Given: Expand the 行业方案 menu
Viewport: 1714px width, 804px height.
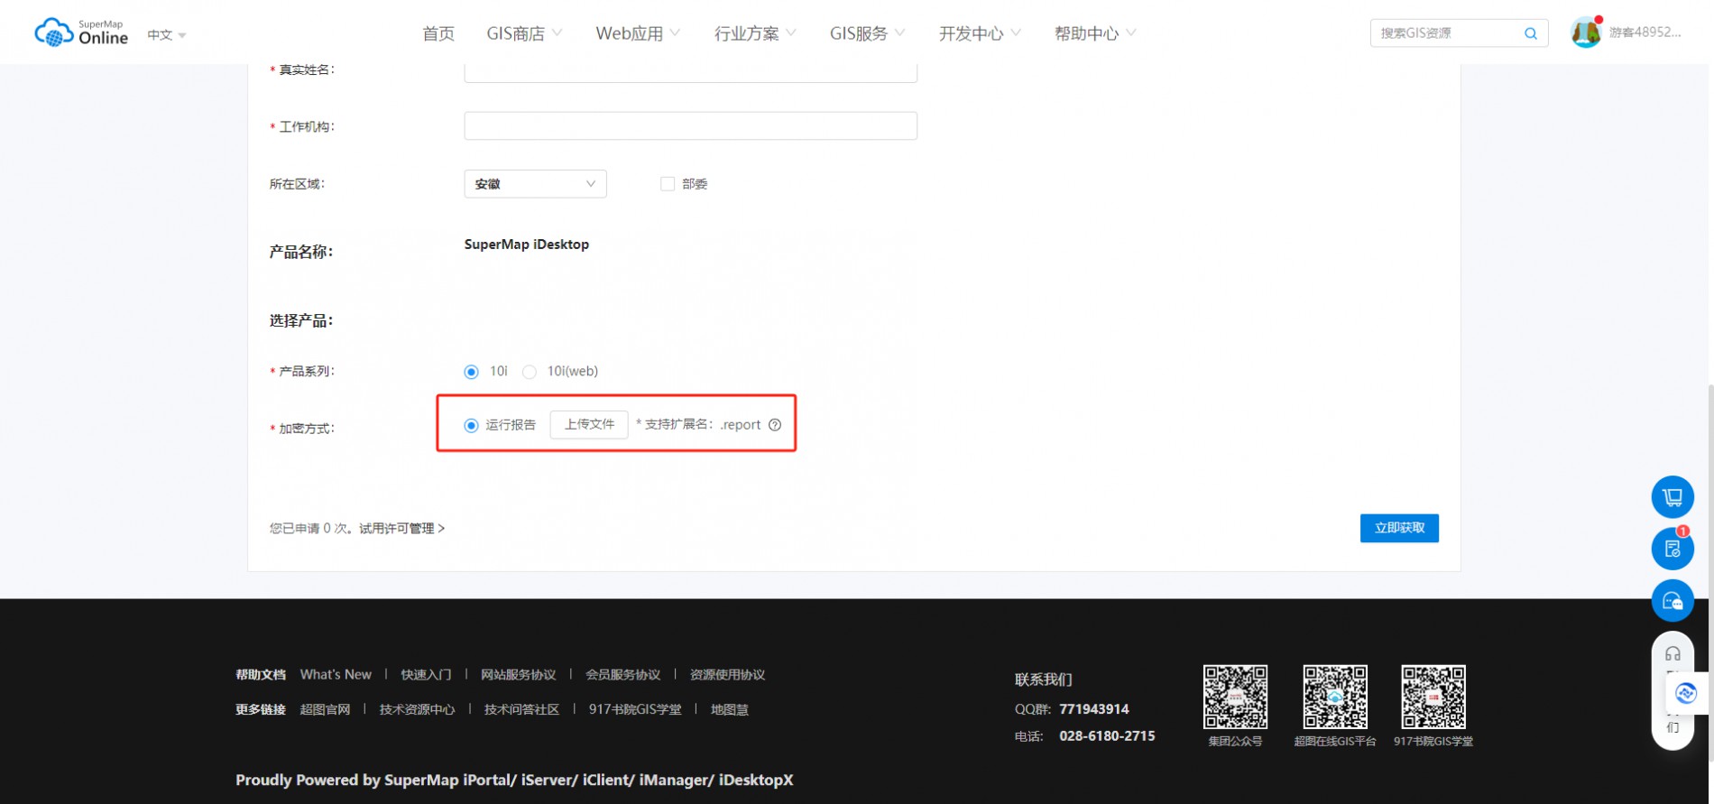Looking at the screenshot, I should click(x=755, y=33).
